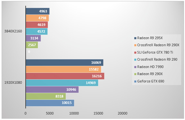Click the 1920X1080 axis category label
The height and width of the screenshot is (120, 185).
pos(13,82)
